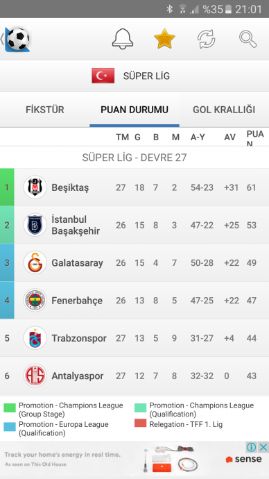Open the İstanbul Başakşehir team row
Image resolution: width=269 pixels, height=479 pixels.
coord(134,225)
